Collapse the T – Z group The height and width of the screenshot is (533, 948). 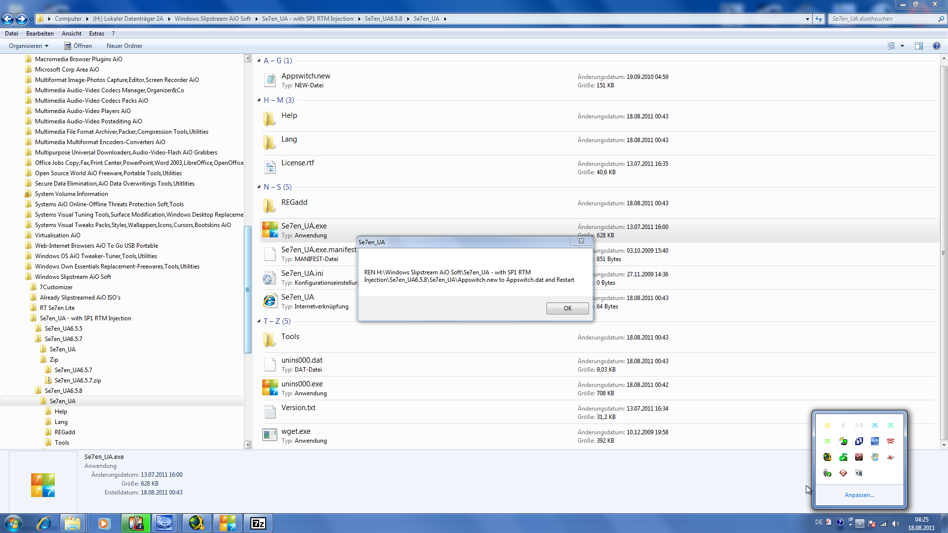coord(259,321)
